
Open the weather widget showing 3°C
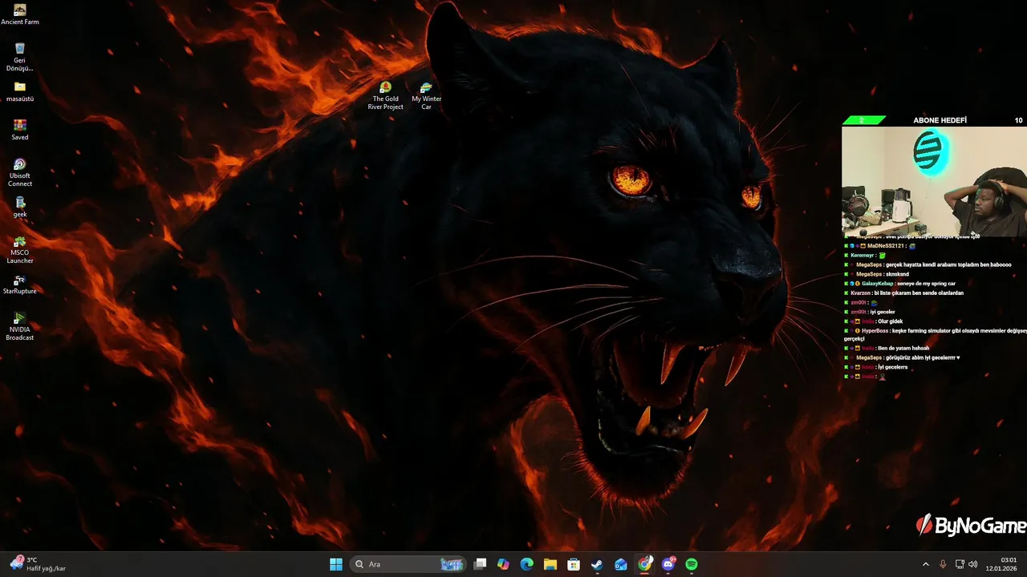click(x=38, y=564)
